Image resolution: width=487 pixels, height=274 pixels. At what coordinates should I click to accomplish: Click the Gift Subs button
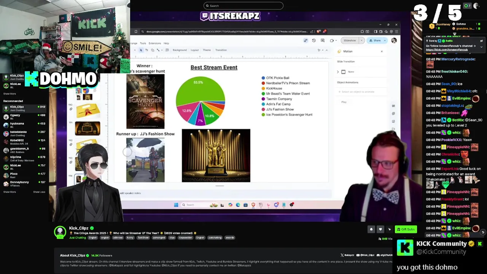[x=406, y=229]
